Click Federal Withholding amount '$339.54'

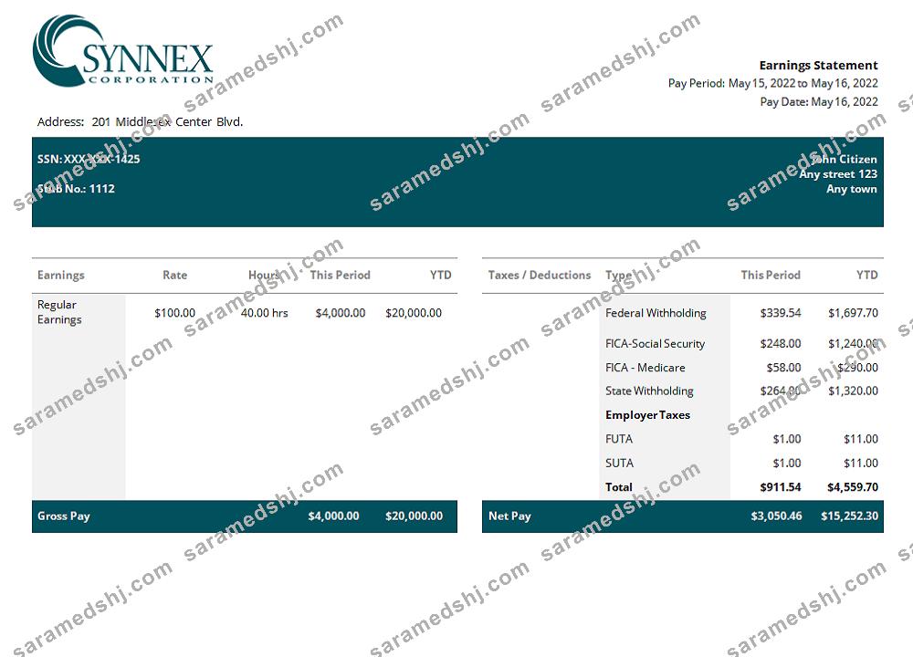pyautogui.click(x=781, y=312)
